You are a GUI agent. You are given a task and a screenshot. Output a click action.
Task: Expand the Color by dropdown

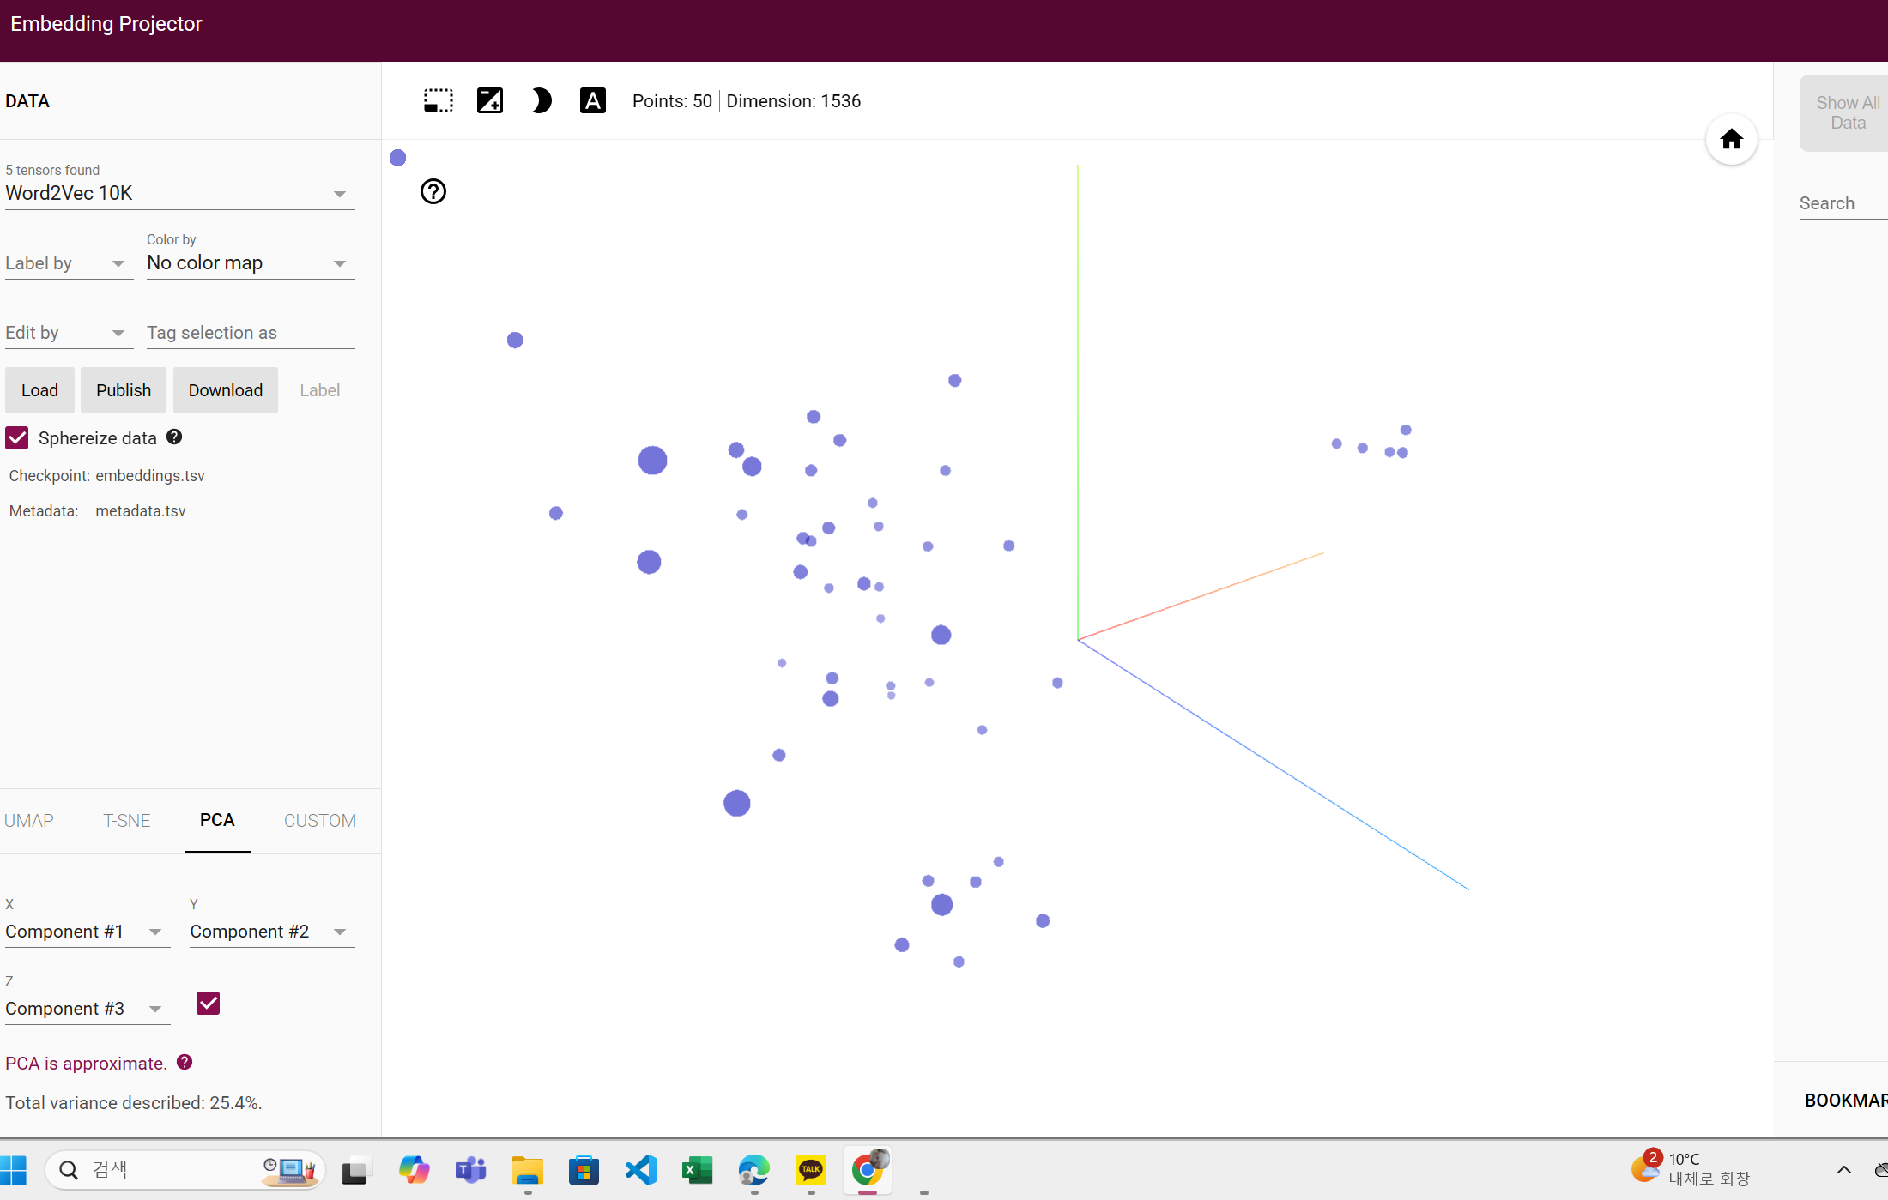[250, 263]
